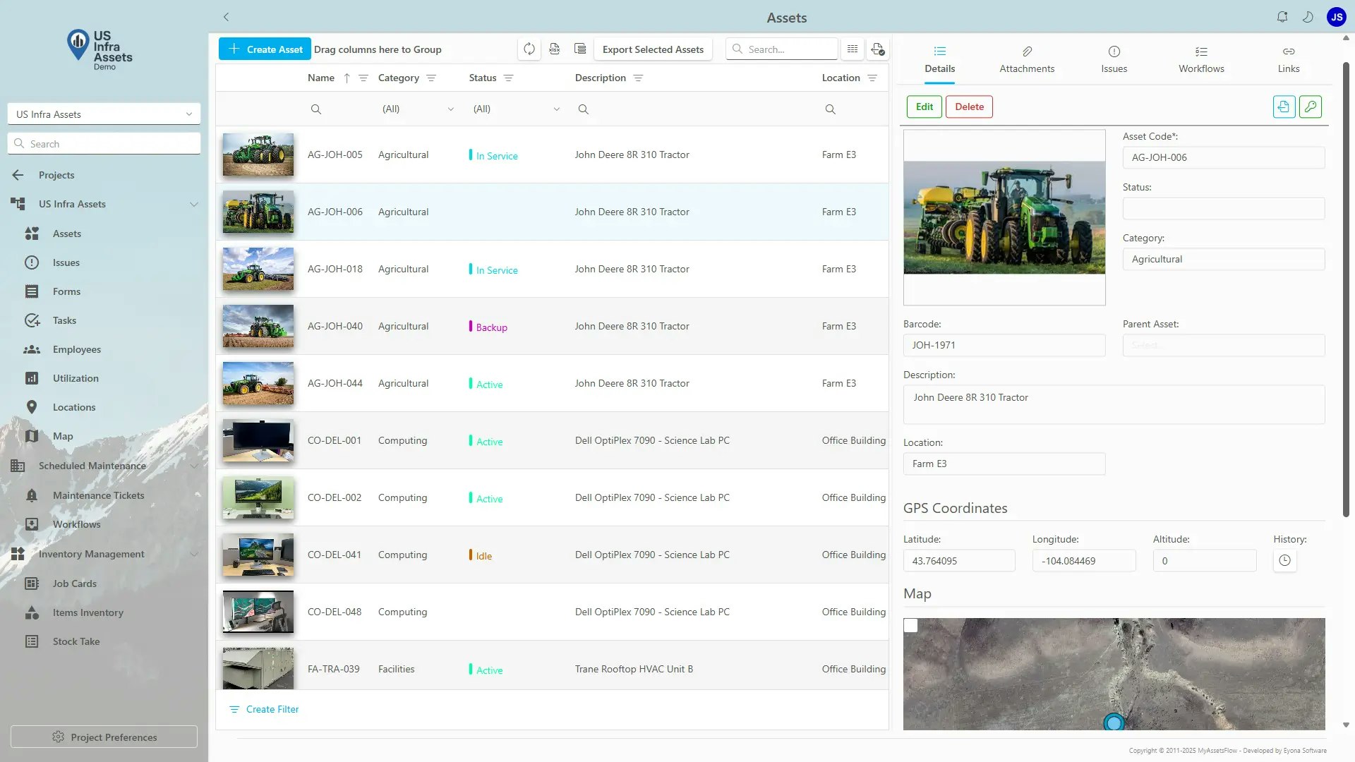This screenshot has width=1355, height=762.
Task: Open the Description column filter icon
Action: [638, 78]
